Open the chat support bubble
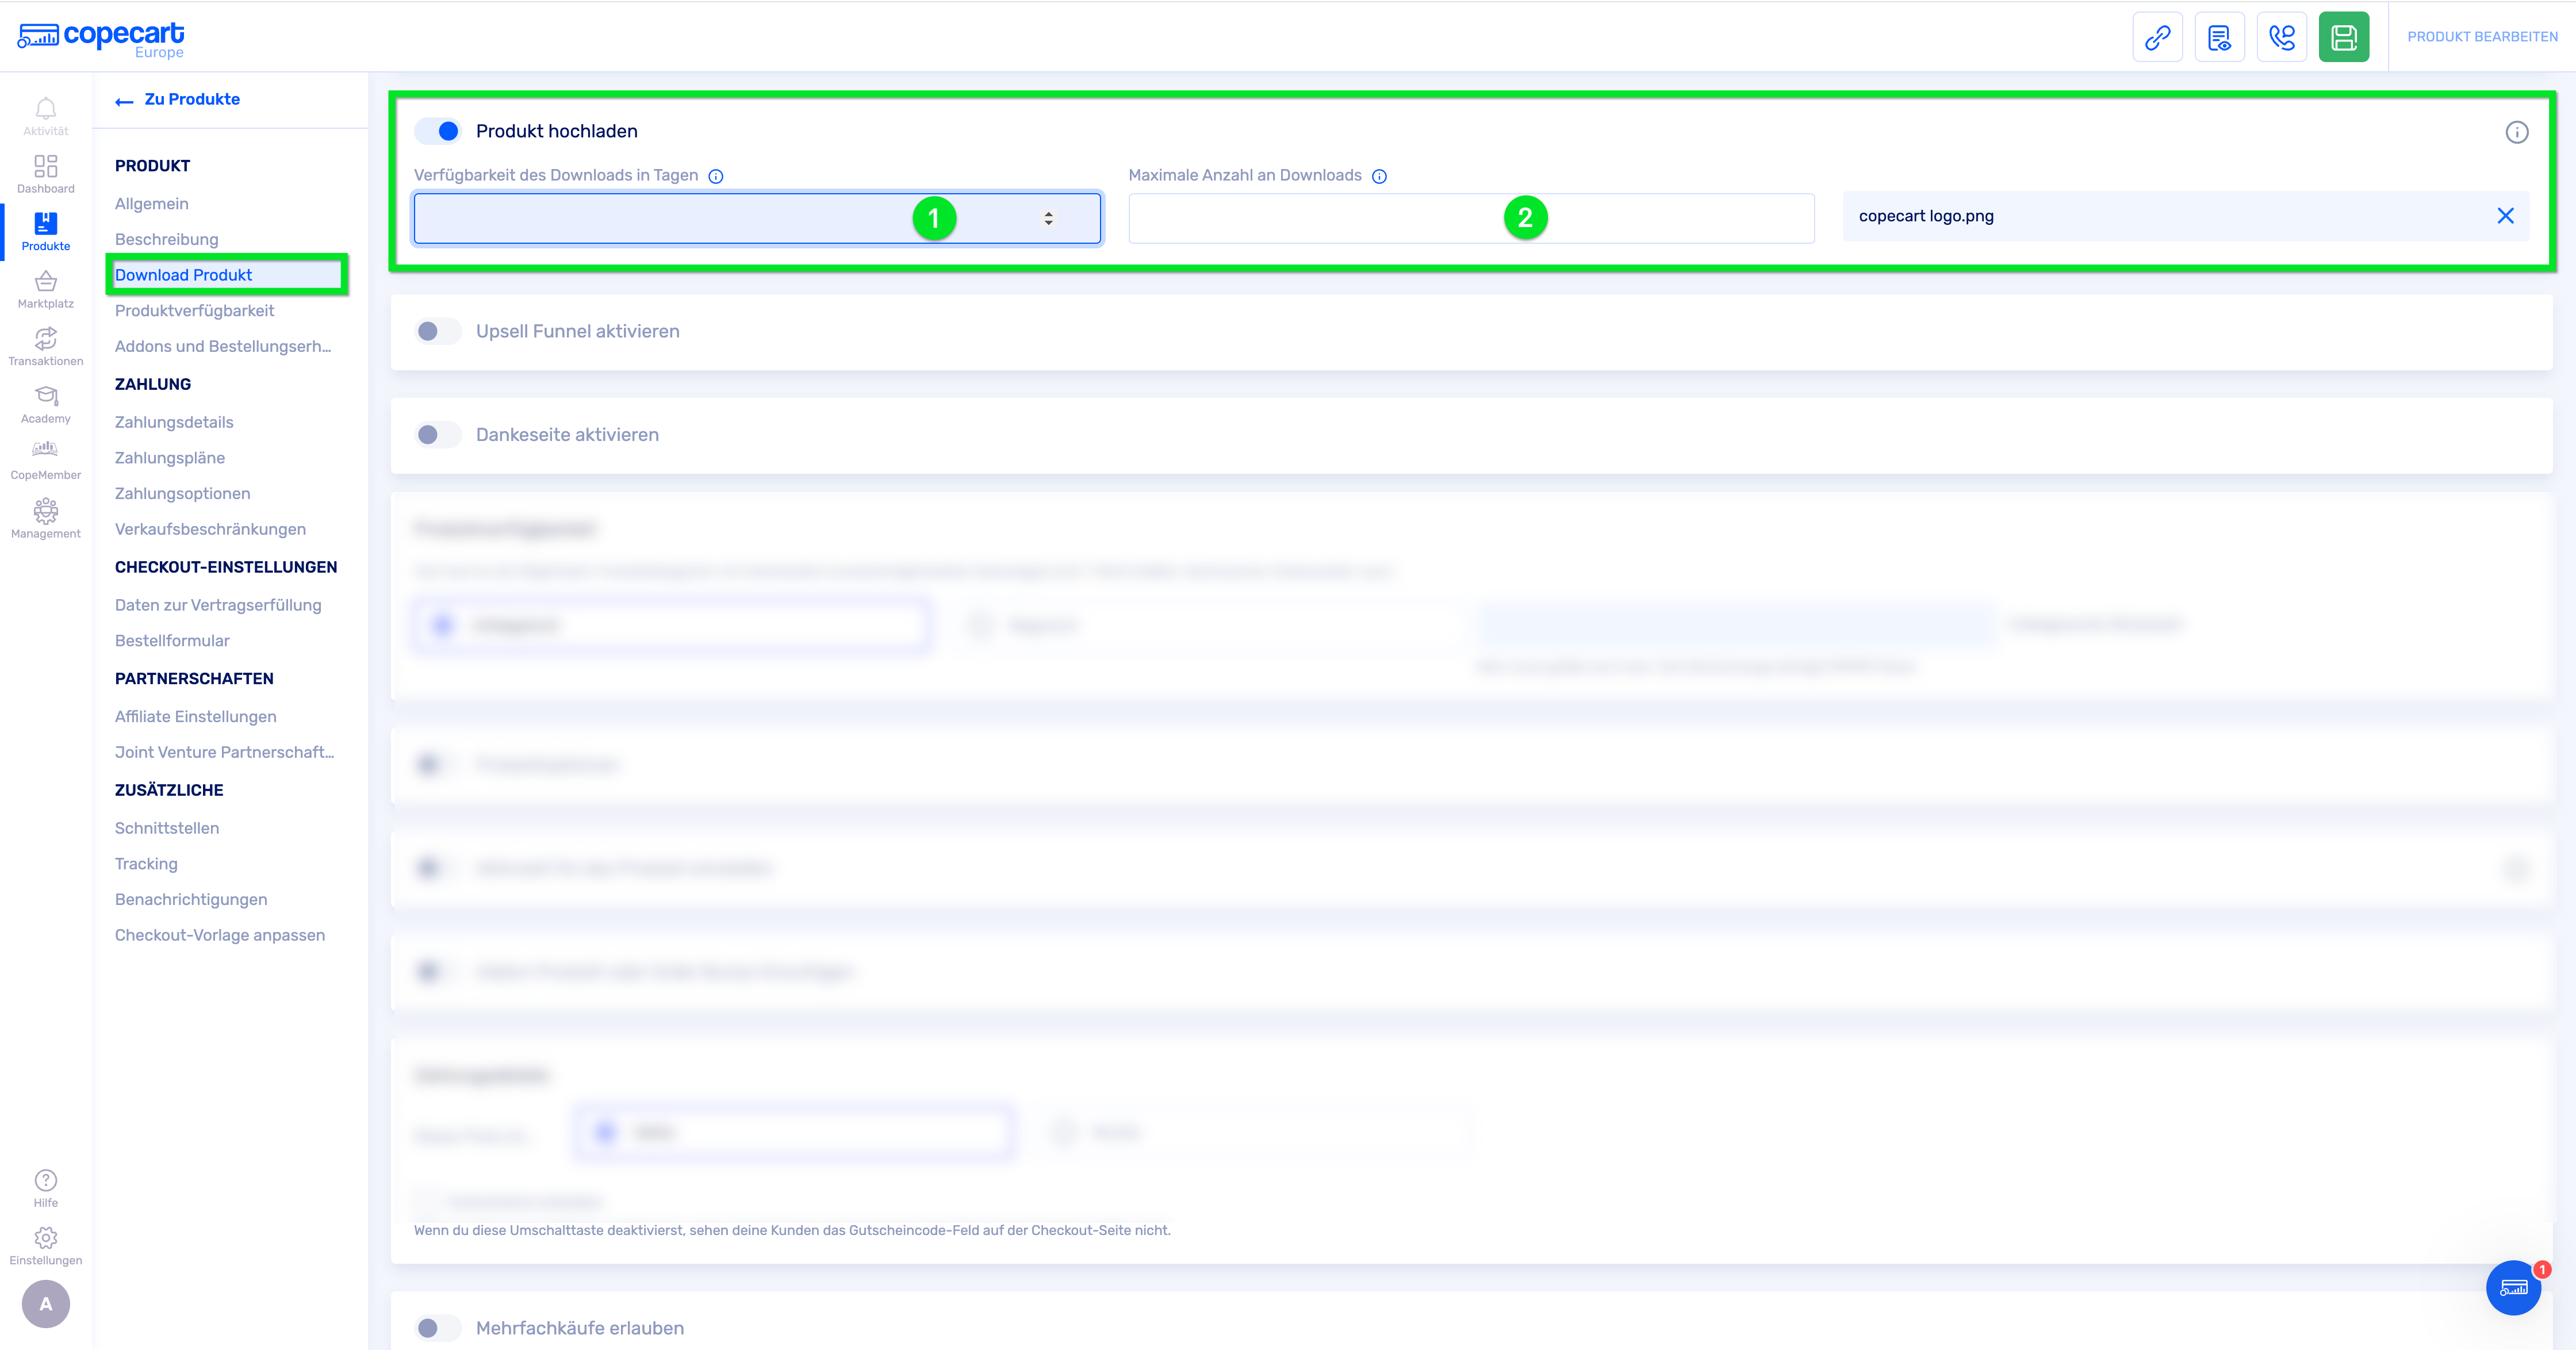Image resolution: width=2576 pixels, height=1350 pixels. click(x=2513, y=1287)
